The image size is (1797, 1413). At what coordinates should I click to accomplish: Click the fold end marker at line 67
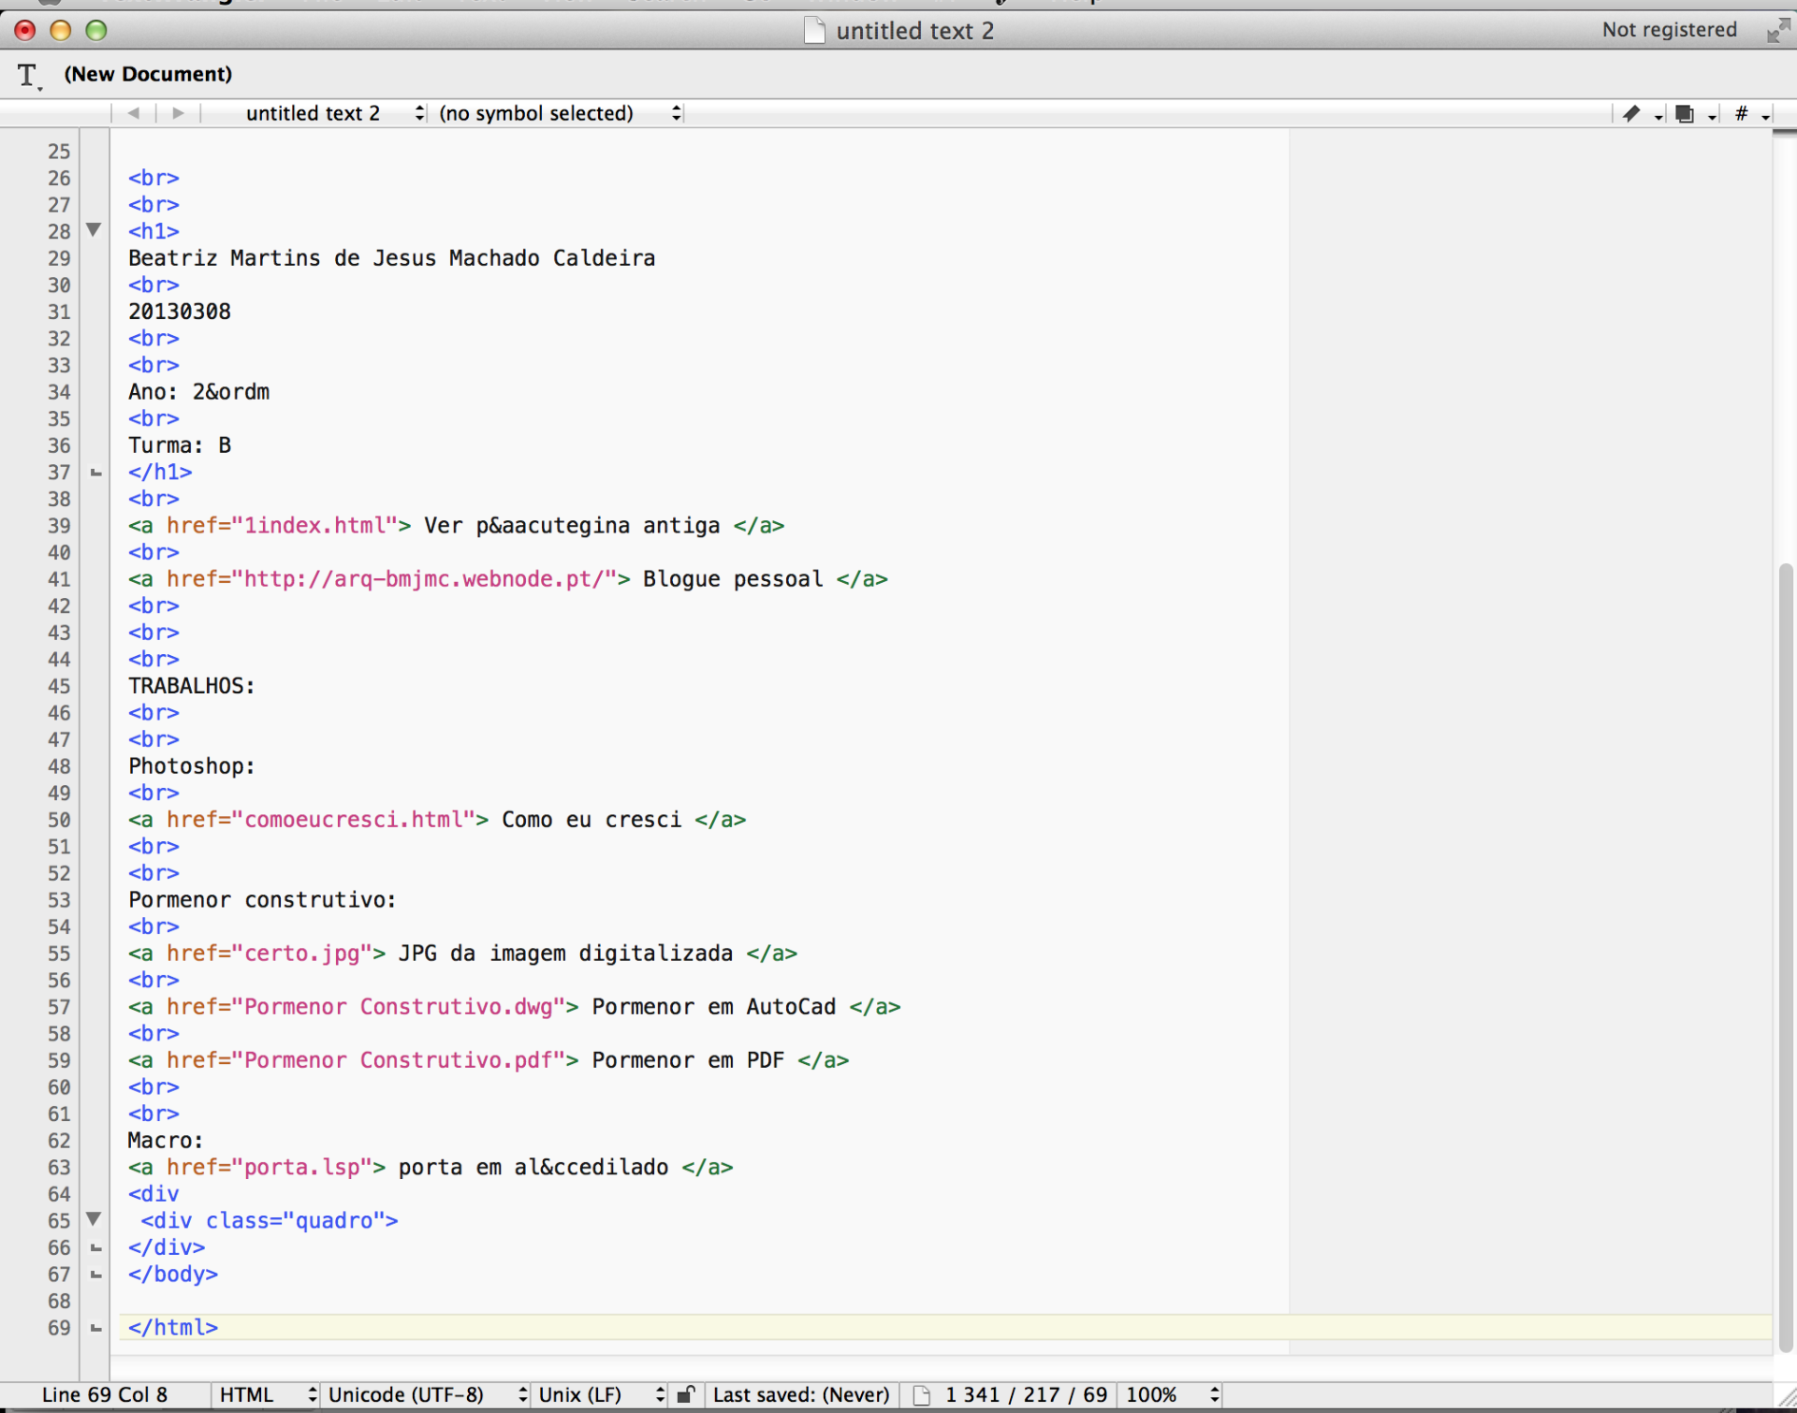pos(95,1275)
